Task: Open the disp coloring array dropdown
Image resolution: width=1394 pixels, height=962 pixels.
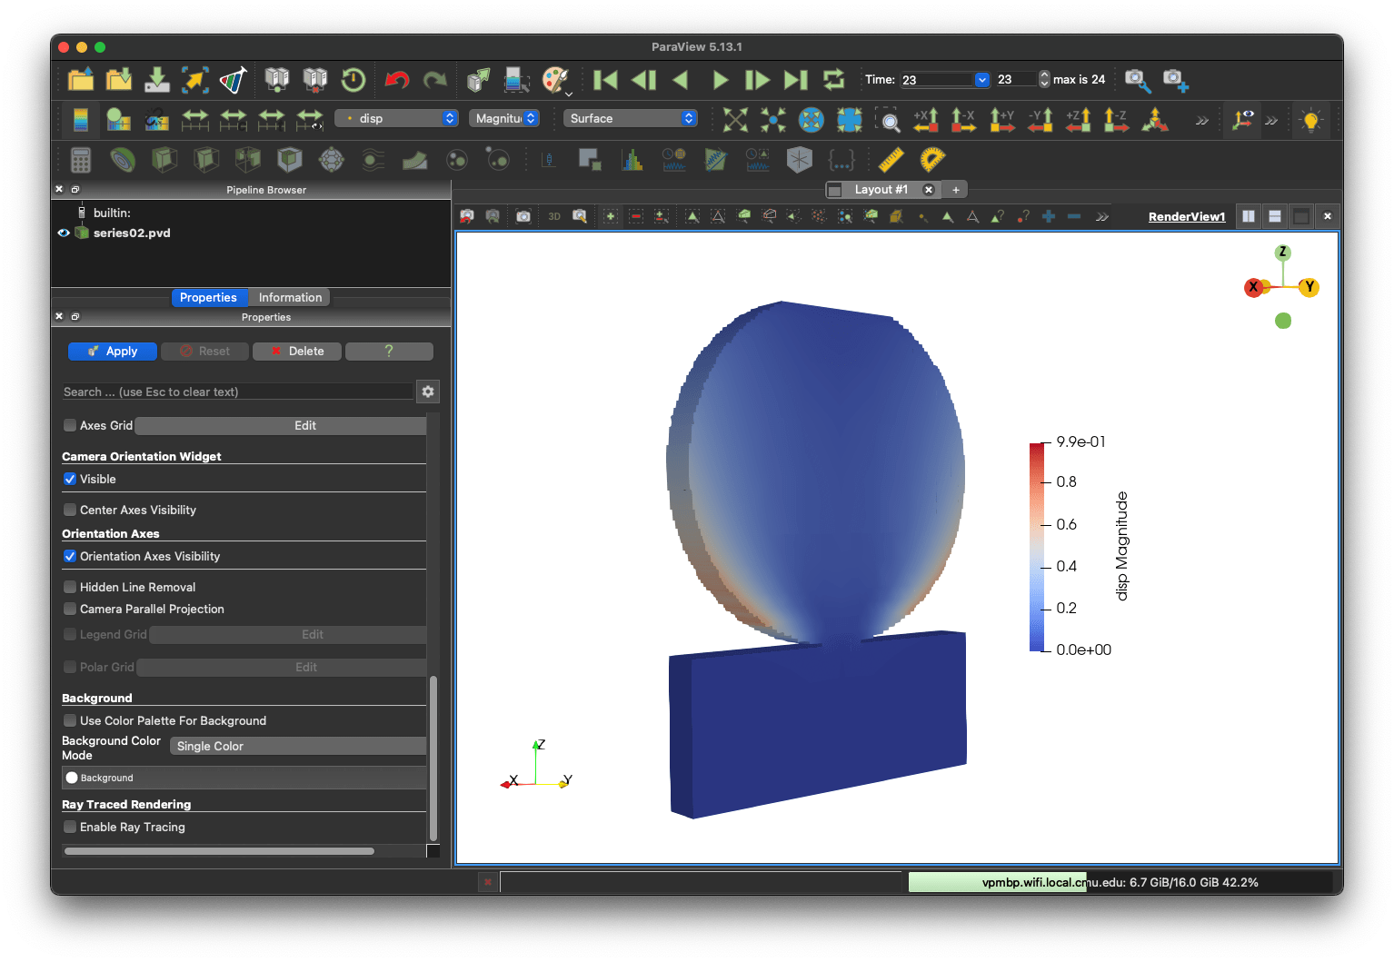Action: pyautogui.click(x=396, y=118)
